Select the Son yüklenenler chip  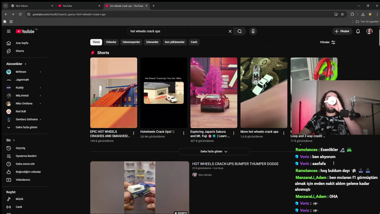pyautogui.click(x=175, y=42)
